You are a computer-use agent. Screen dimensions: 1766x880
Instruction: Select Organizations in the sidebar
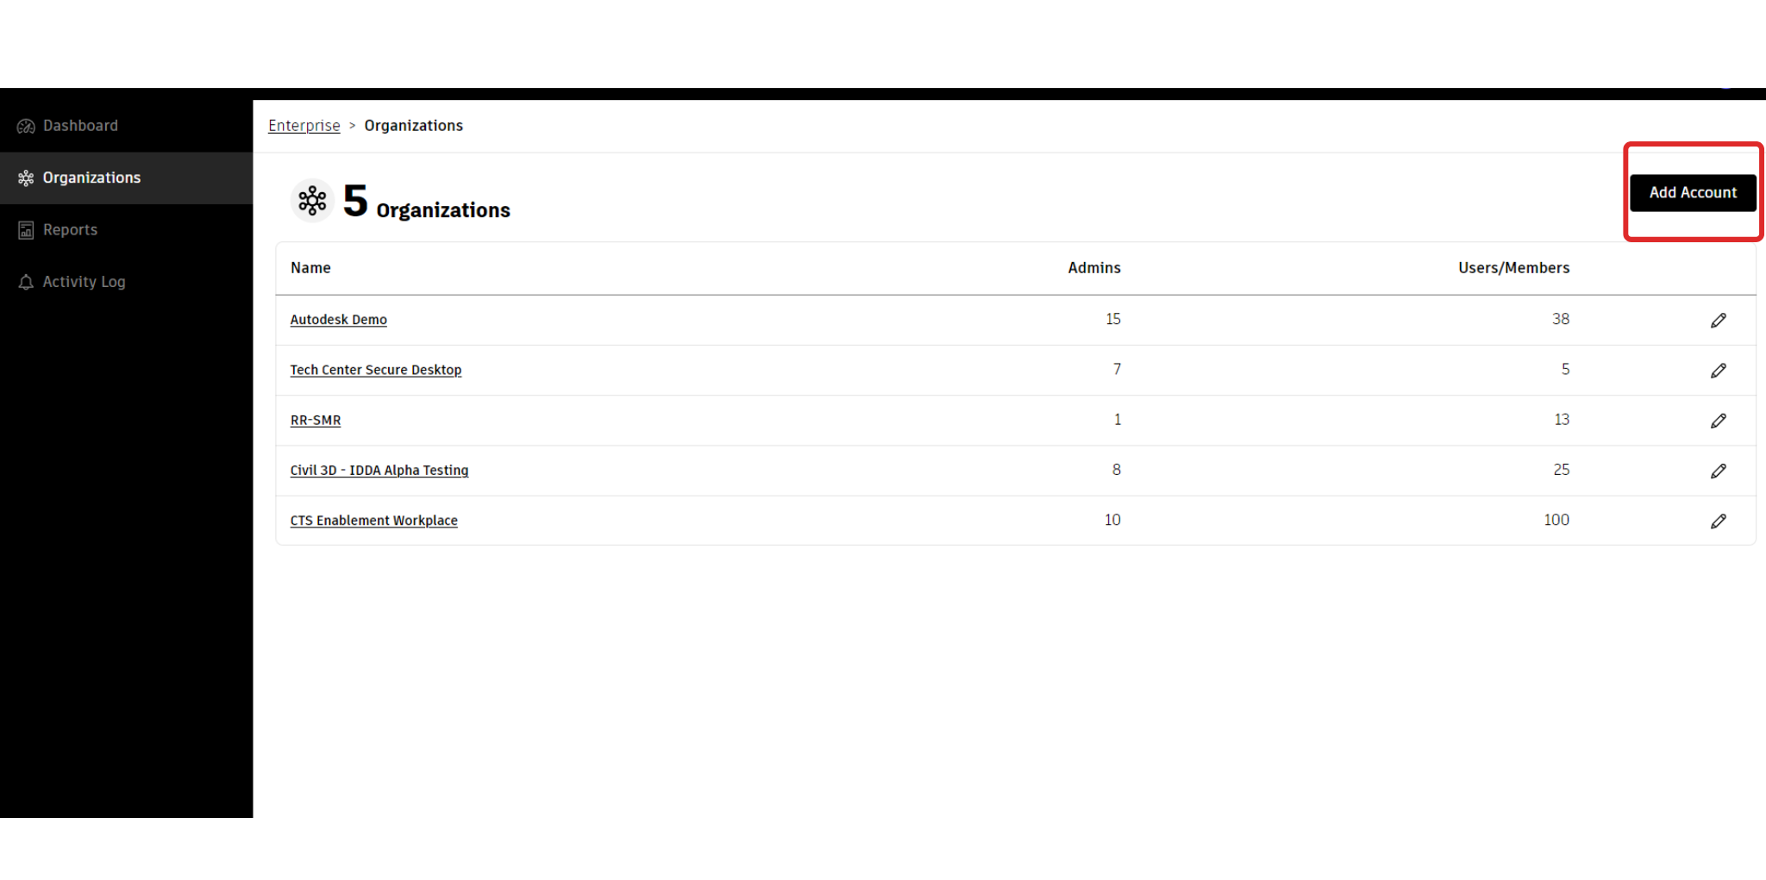(91, 178)
